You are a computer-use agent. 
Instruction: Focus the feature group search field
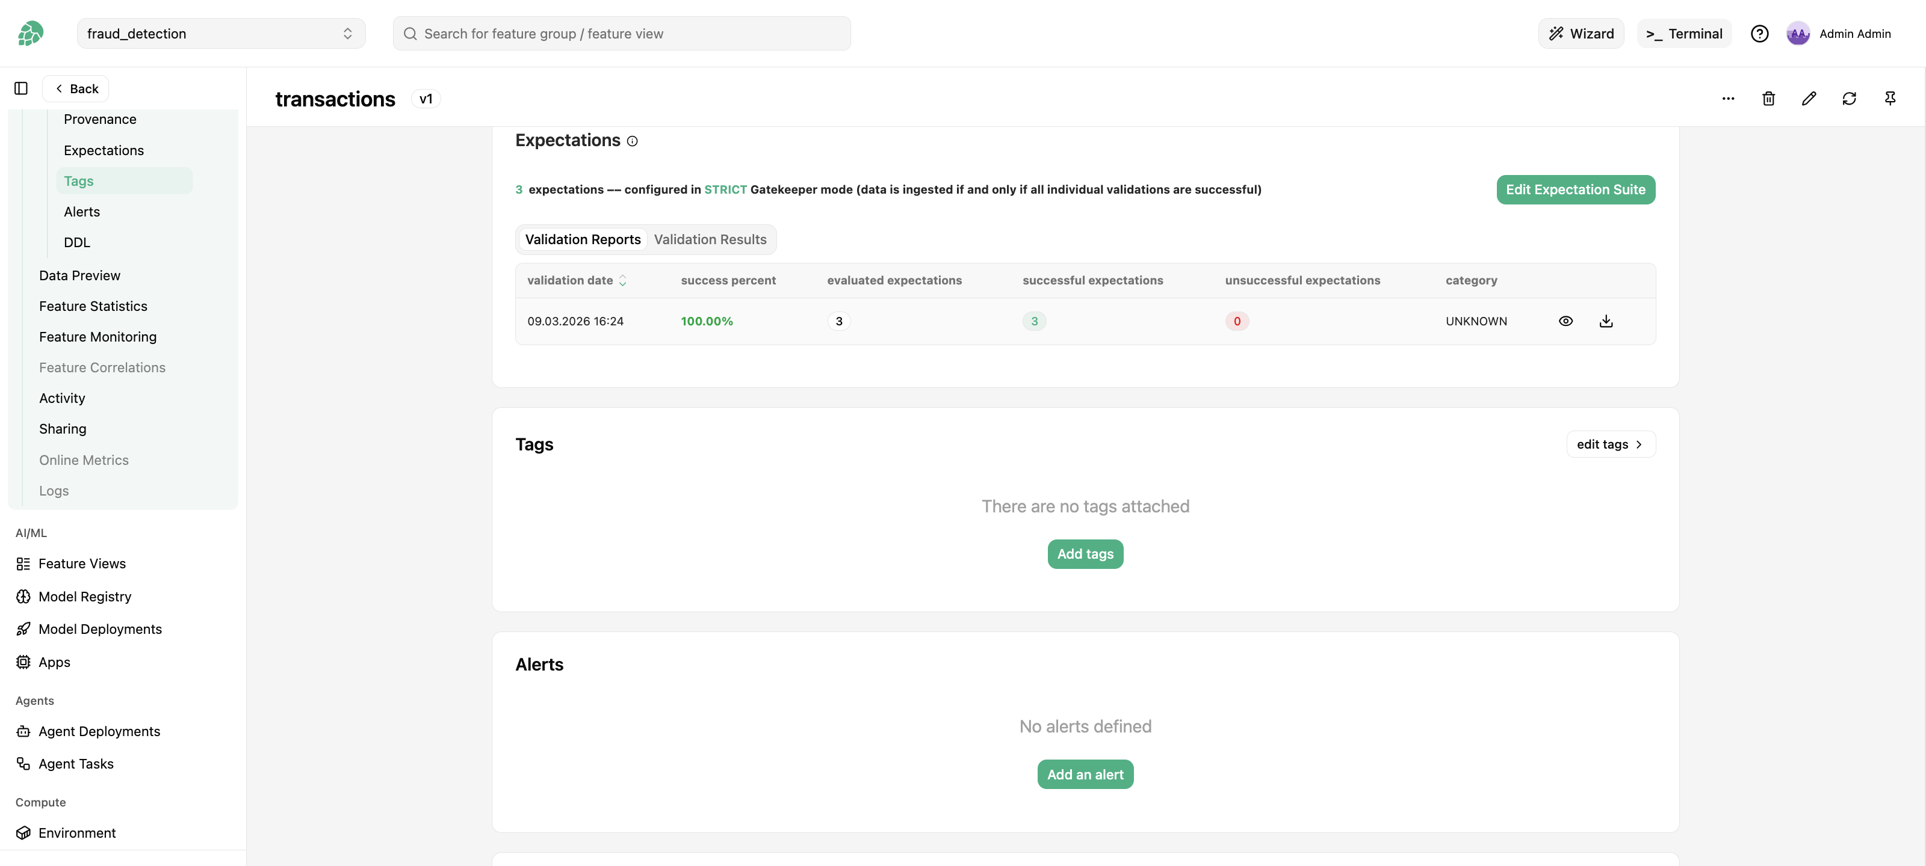pos(621,34)
